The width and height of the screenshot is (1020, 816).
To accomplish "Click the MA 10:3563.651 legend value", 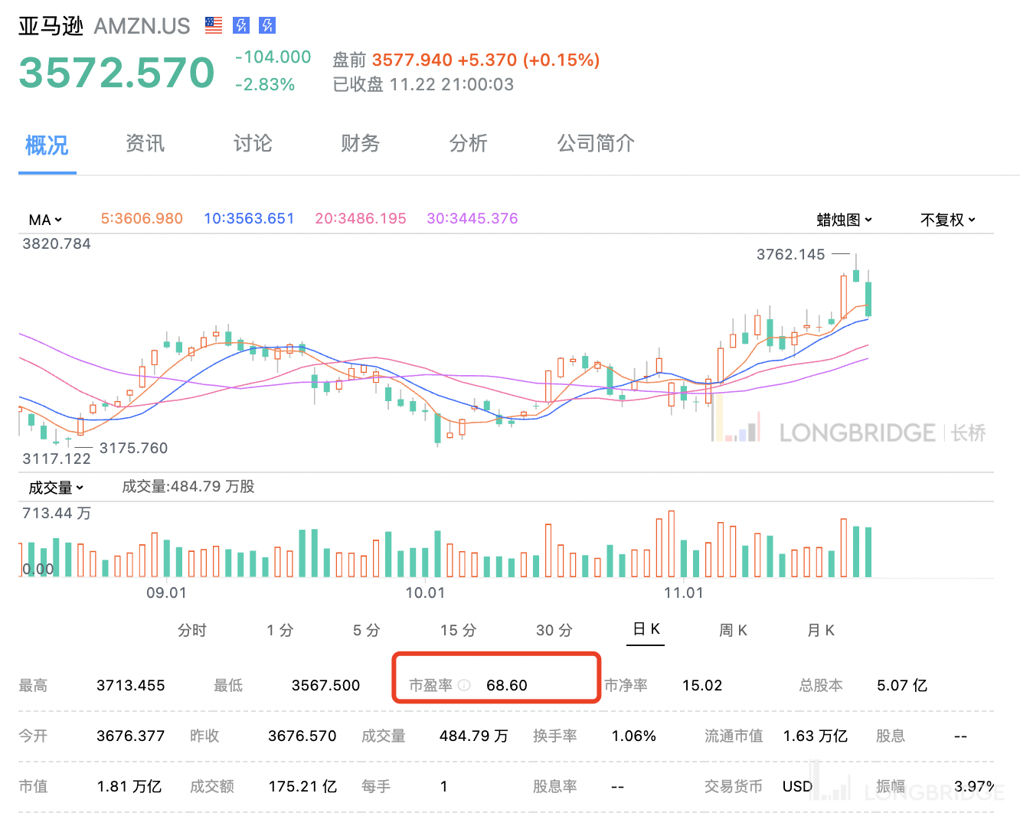I will point(249,218).
